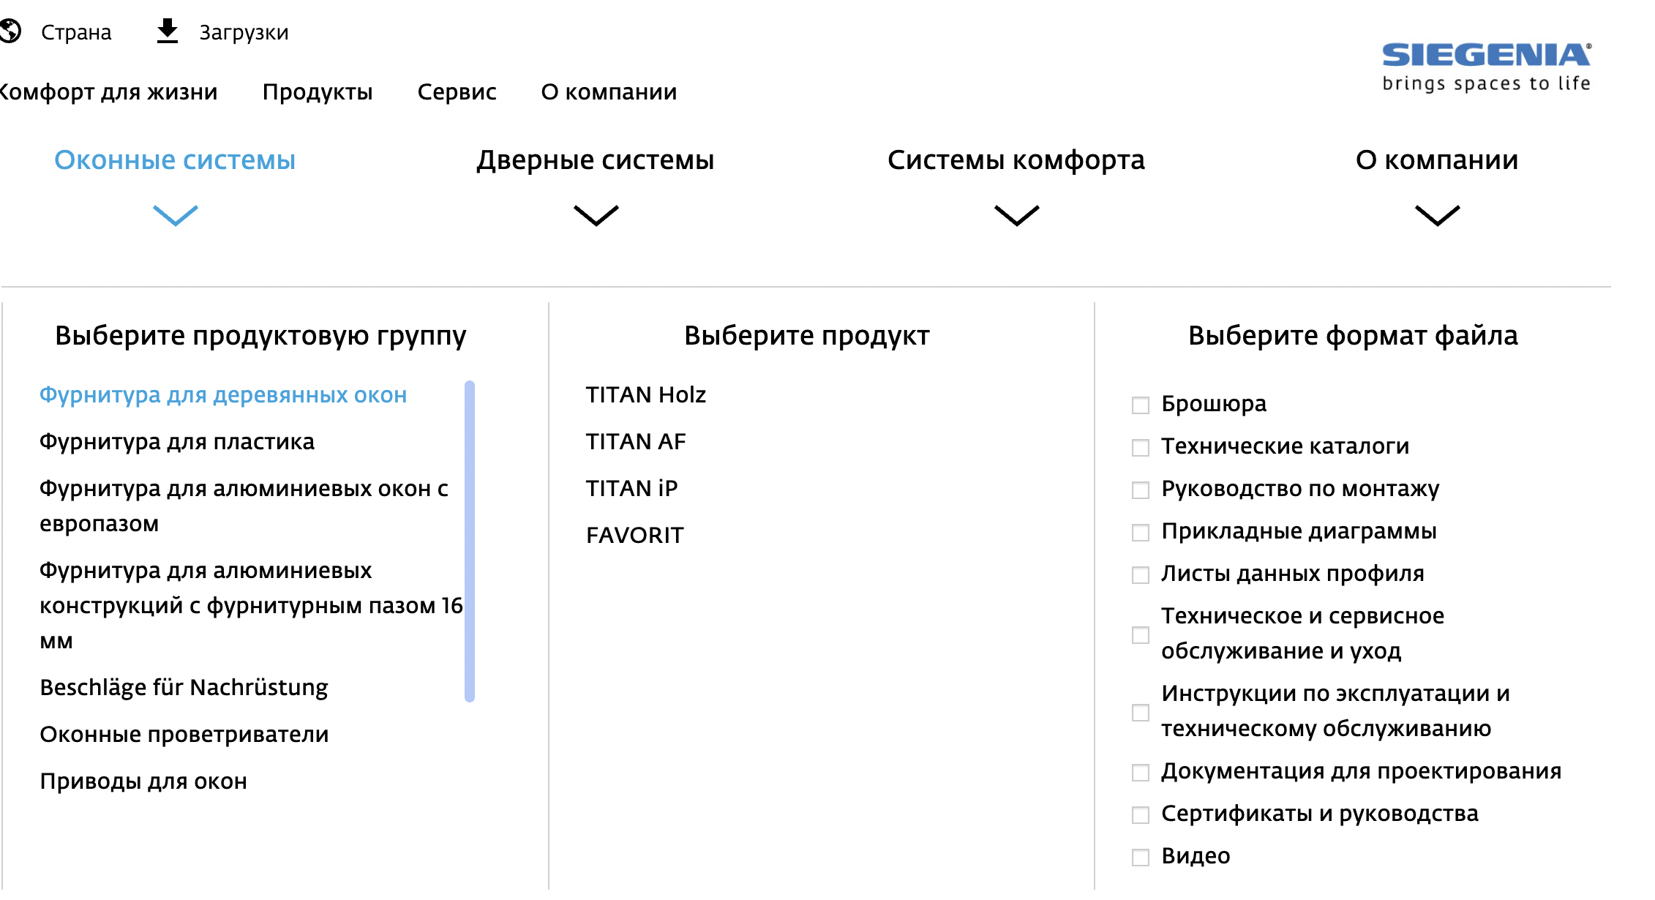The height and width of the screenshot is (900, 1655).
Task: Select the Оконные системы tab
Action: pos(175,160)
